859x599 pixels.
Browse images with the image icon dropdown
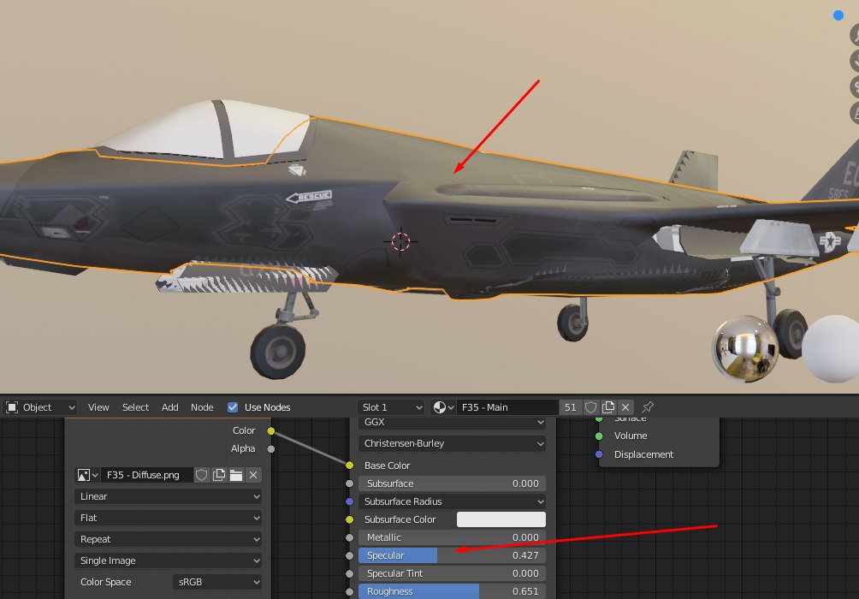tap(87, 475)
